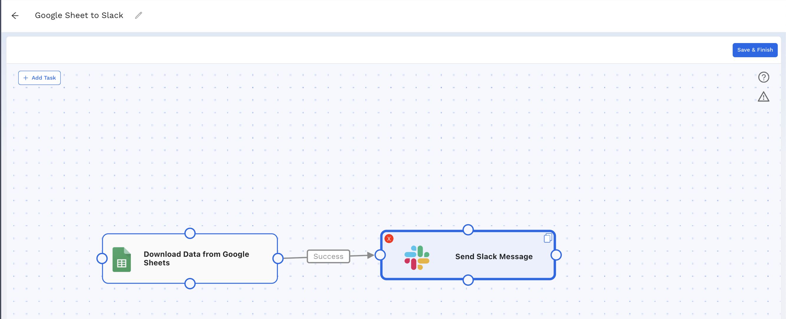Click the Slack logo icon
786x319 pixels.
click(417, 257)
